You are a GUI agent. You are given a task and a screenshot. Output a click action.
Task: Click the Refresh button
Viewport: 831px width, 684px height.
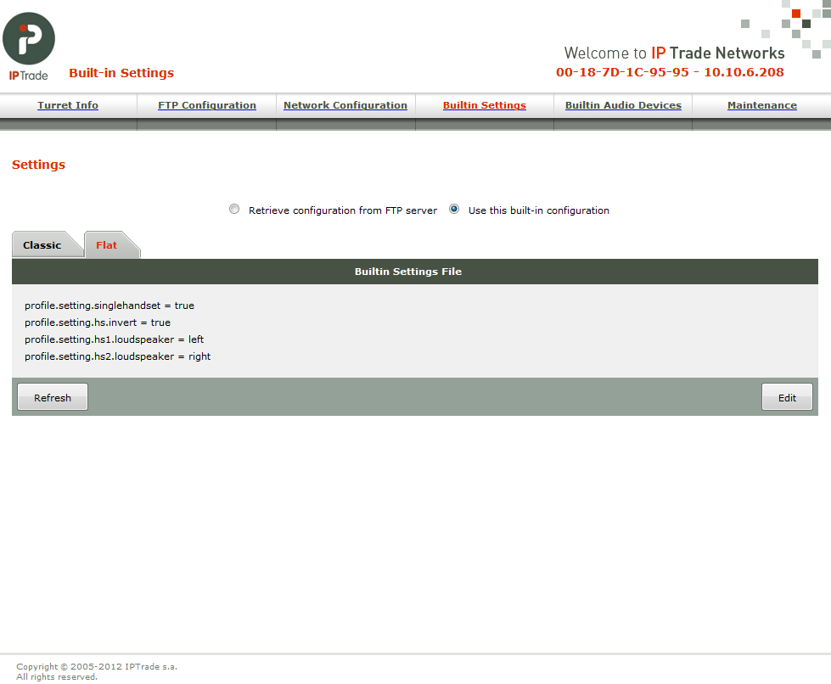coord(53,397)
